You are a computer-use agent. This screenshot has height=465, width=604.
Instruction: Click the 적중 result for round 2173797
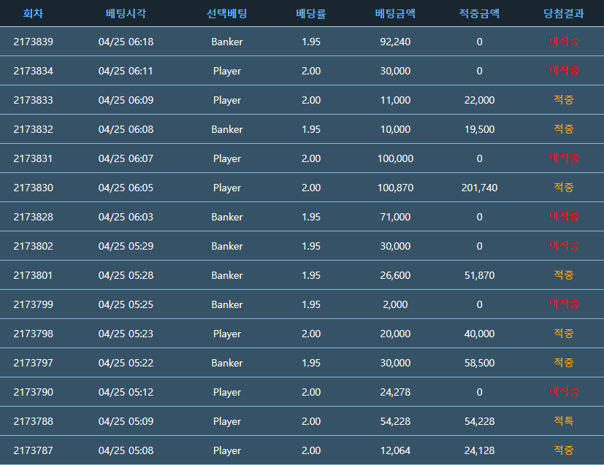(x=563, y=363)
